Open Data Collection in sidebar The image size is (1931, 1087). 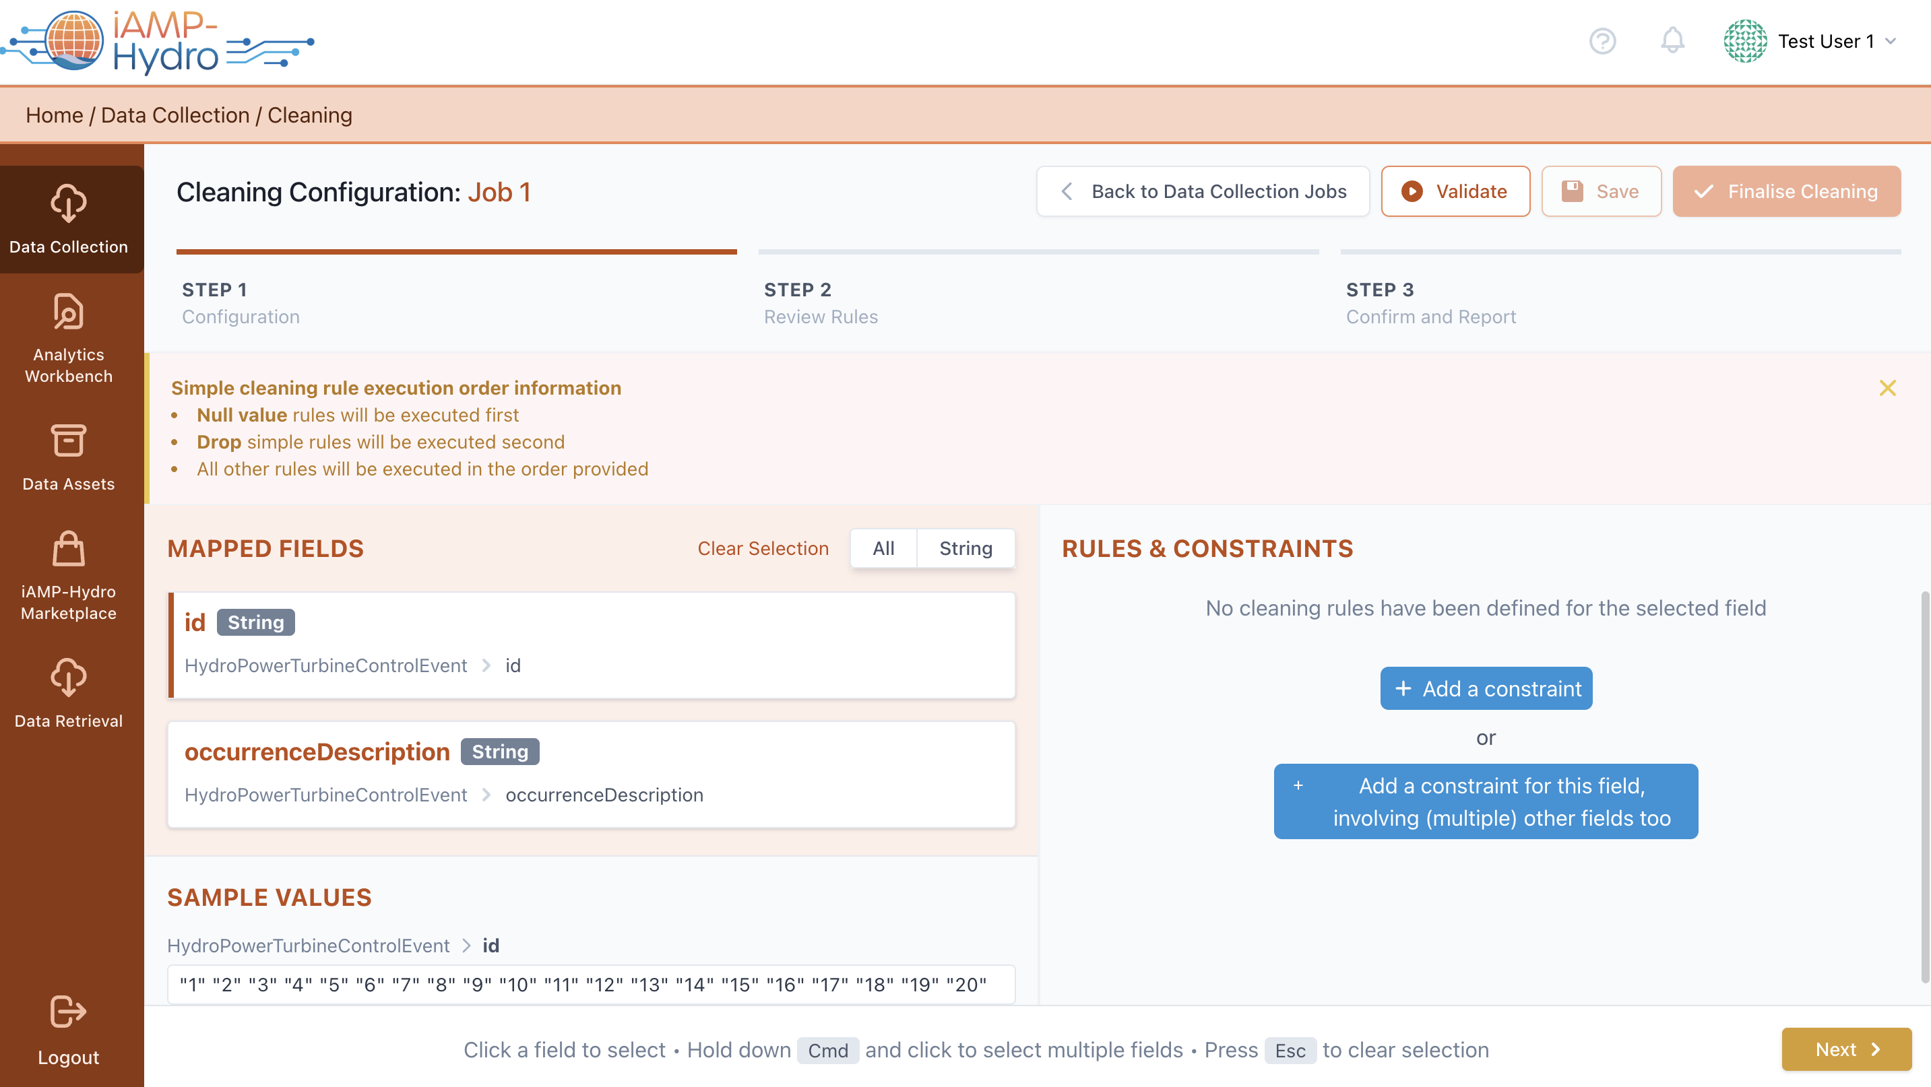point(68,219)
